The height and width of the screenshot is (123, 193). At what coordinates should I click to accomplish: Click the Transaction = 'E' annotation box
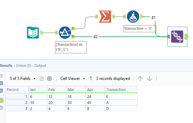(140, 29)
